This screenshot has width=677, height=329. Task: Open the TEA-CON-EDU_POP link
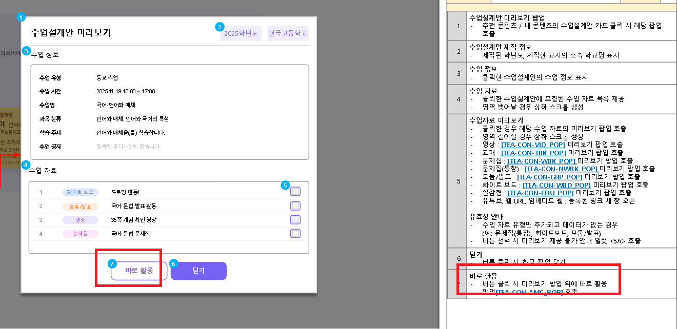click(540, 193)
